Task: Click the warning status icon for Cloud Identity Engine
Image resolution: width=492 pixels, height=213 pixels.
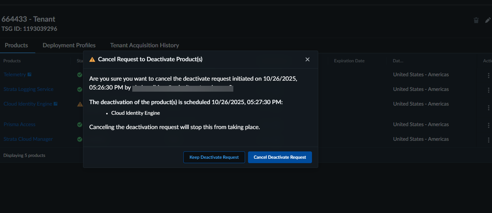Action: point(80,104)
